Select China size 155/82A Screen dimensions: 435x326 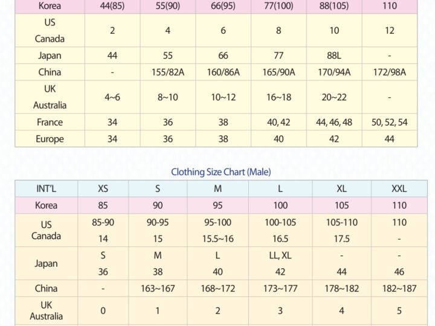(x=167, y=72)
